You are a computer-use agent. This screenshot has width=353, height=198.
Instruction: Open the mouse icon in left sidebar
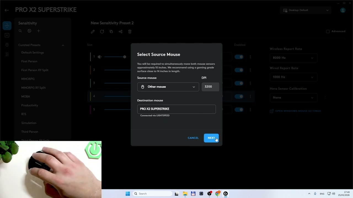7,45
